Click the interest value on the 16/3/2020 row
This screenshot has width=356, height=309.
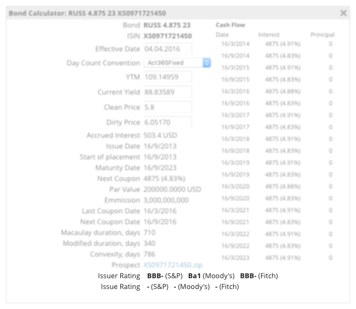click(x=283, y=186)
